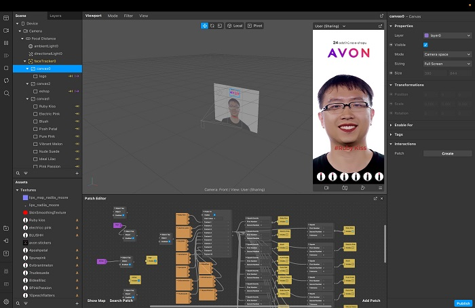
Task: Toggle the Local coordinate space button
Action: click(x=235, y=26)
